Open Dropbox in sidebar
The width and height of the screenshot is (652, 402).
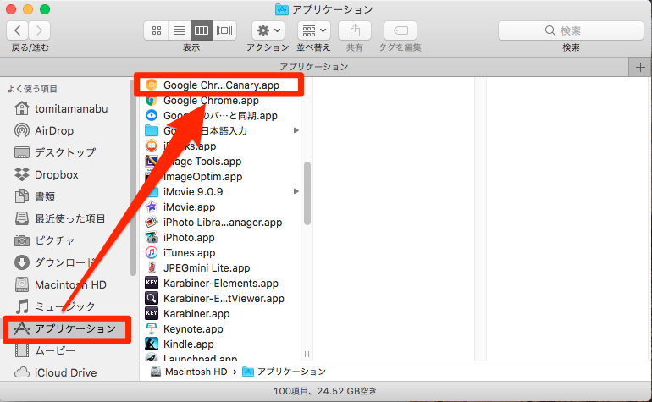(x=47, y=174)
